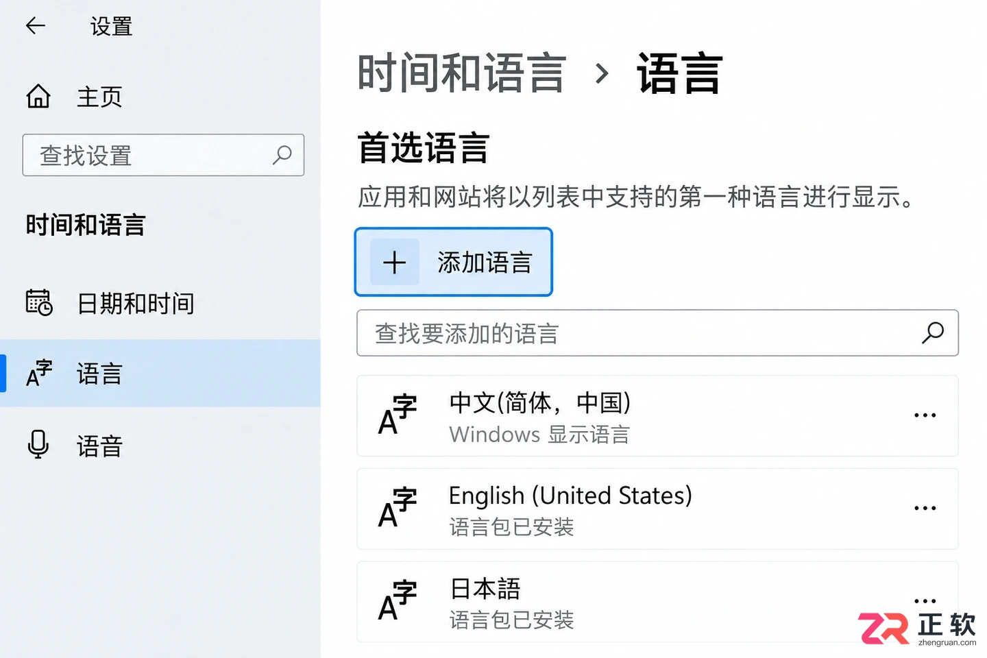Select the 日本語 language entry
Viewport: 987px width, 658px height.
click(x=657, y=602)
